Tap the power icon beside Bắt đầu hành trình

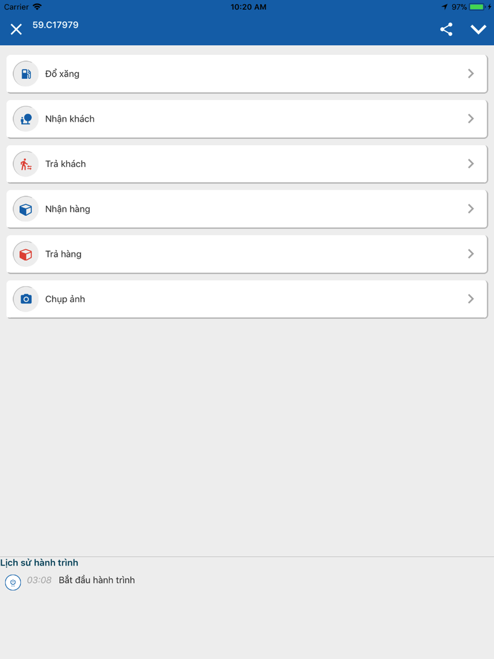[13, 582]
